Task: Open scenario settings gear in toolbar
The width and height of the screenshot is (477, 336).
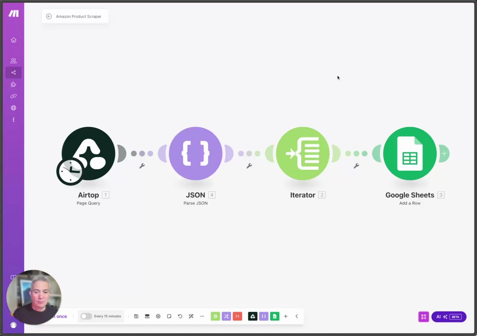Action: (x=158, y=316)
